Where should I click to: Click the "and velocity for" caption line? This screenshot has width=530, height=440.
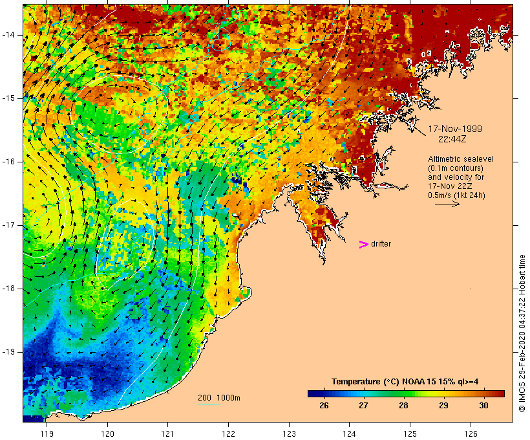tap(456, 177)
